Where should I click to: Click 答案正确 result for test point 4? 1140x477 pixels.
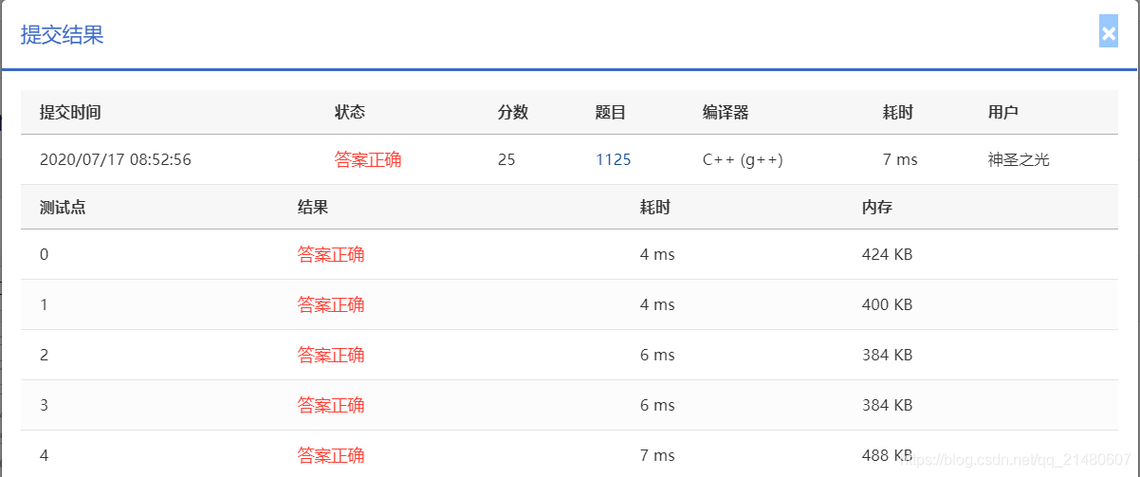(331, 455)
